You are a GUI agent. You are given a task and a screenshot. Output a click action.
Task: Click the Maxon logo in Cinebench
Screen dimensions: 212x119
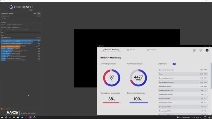(13, 113)
